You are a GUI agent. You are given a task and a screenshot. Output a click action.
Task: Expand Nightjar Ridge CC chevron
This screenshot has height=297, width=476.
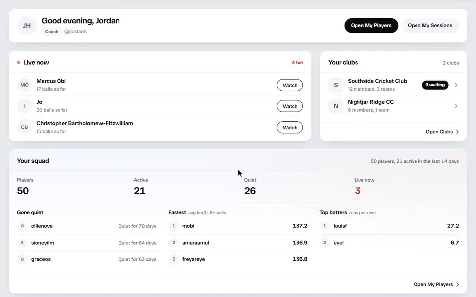point(456,106)
